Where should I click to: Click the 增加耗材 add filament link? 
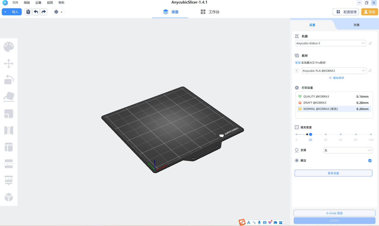click(336, 78)
